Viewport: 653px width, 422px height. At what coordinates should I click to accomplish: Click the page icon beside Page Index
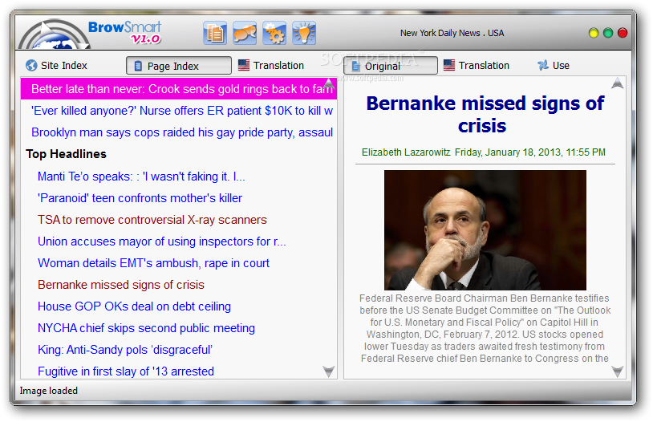pyautogui.click(x=138, y=66)
